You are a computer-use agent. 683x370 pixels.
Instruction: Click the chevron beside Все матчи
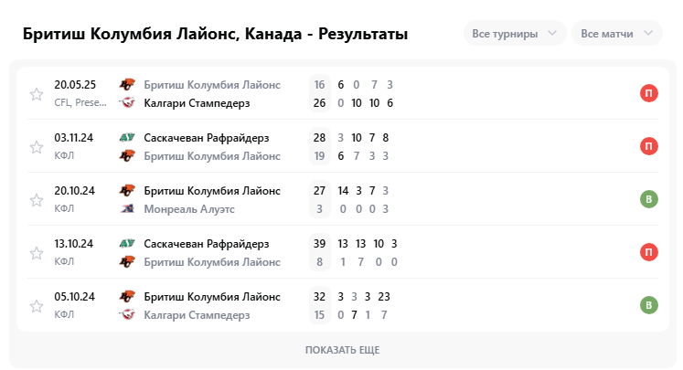[x=648, y=33]
